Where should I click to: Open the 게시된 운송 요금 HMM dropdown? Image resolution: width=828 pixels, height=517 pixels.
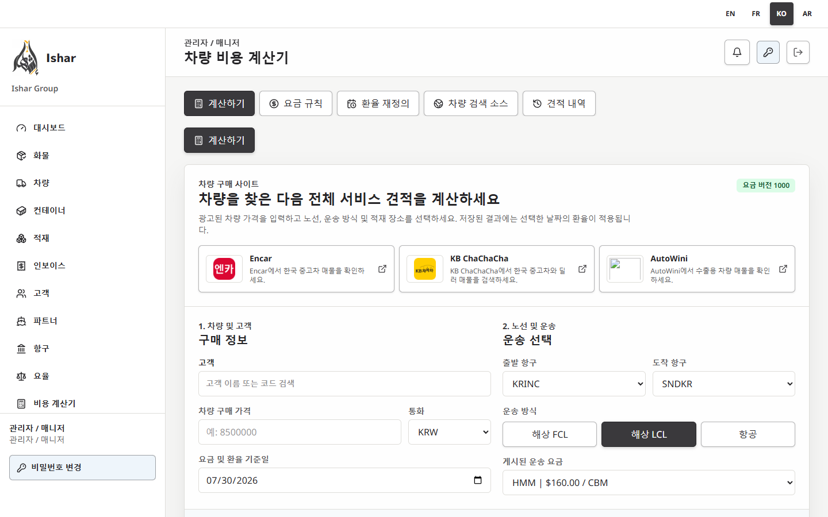pos(649,483)
